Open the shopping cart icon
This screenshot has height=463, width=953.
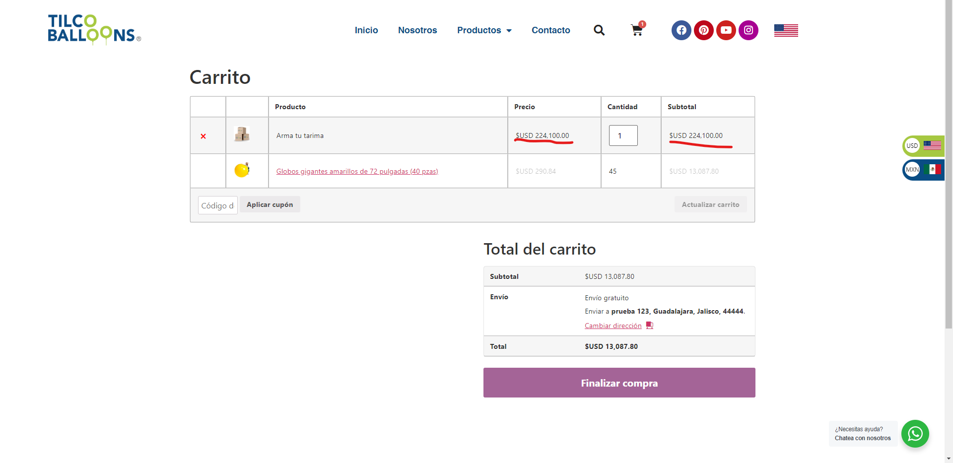pyautogui.click(x=637, y=30)
